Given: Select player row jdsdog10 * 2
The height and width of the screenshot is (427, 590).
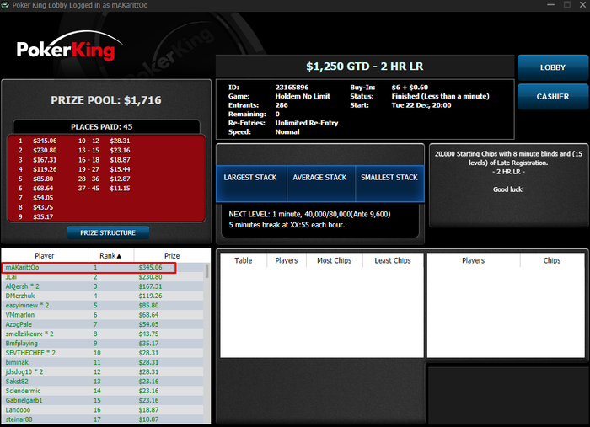Looking at the screenshot, I should [x=102, y=371].
